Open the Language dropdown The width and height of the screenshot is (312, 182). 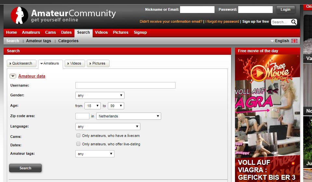click(x=108, y=127)
